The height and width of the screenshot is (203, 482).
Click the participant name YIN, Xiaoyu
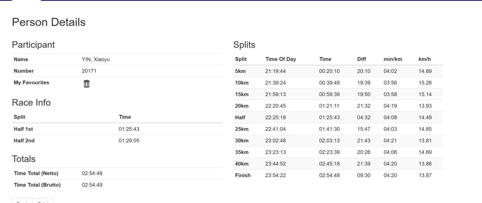point(96,60)
